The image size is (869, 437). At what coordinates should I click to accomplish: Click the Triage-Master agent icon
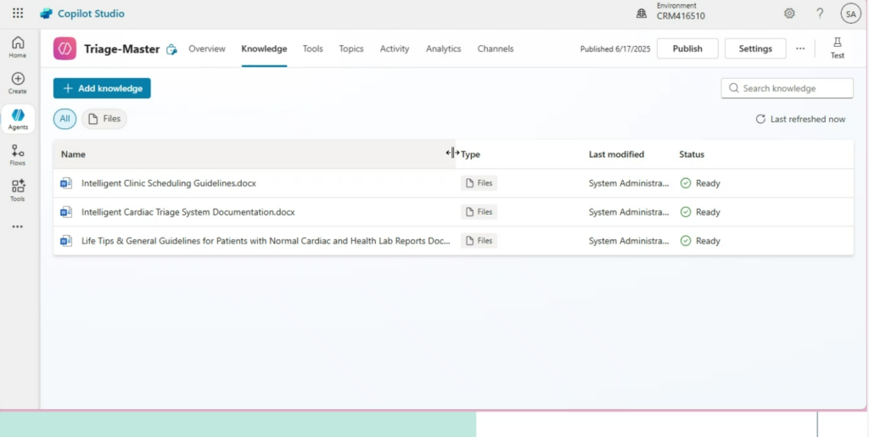point(64,48)
